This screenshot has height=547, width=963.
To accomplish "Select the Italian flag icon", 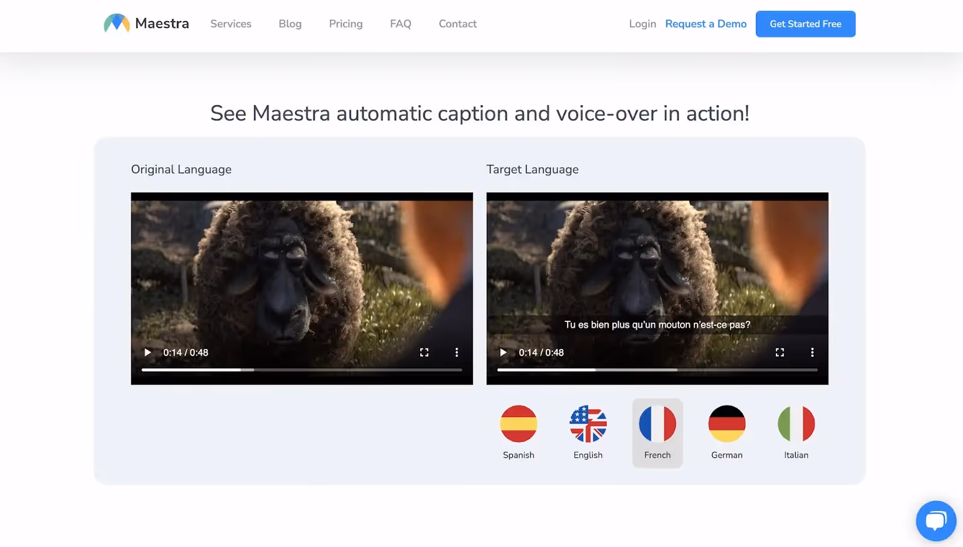I will 796,424.
